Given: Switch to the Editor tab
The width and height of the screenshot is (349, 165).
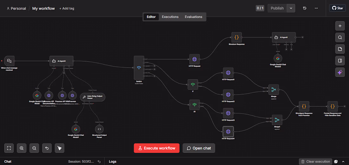Looking at the screenshot, I should [x=151, y=17].
